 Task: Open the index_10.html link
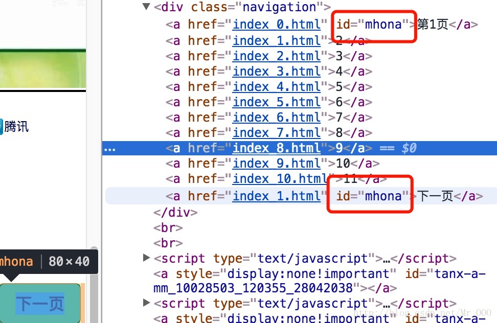click(280, 178)
